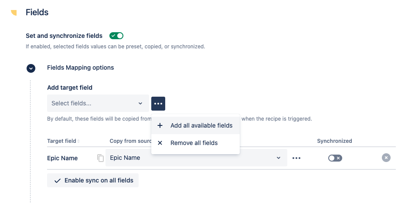Click the yellow Fields section icon
Image resolution: width=415 pixels, height=216 pixels.
pos(14,13)
